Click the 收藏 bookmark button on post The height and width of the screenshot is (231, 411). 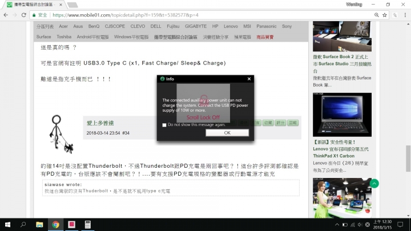[x=268, y=123]
